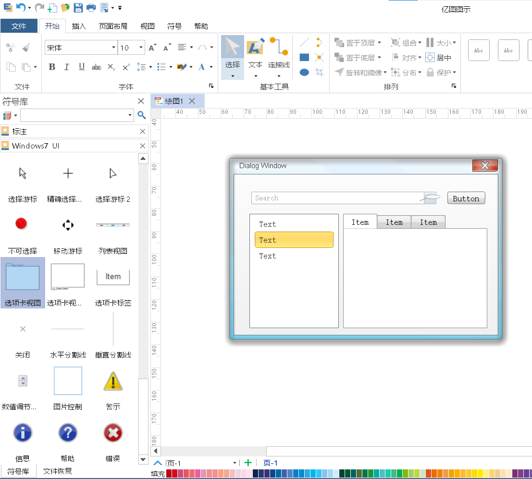Screen dimensions: 532x479
Task: Select the warning symbol in library
Action: tap(113, 381)
